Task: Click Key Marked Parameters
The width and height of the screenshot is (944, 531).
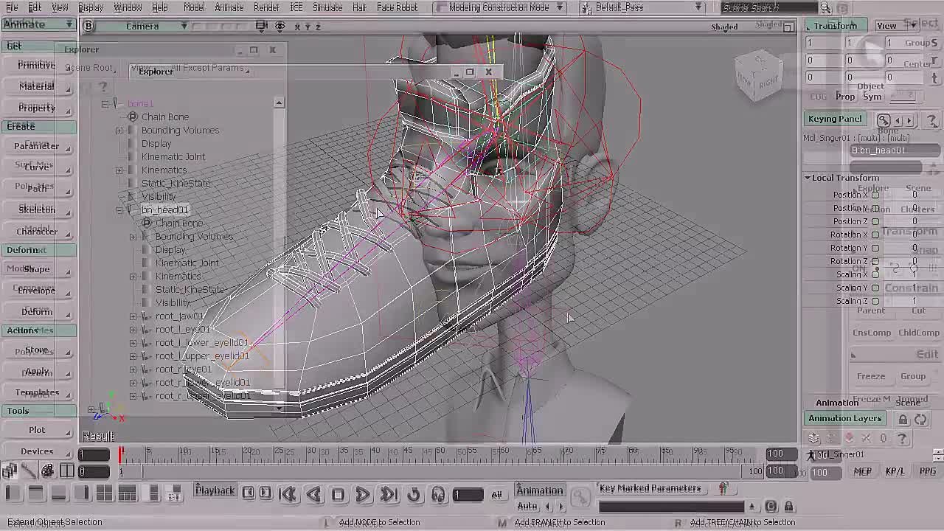Action: [x=649, y=487]
